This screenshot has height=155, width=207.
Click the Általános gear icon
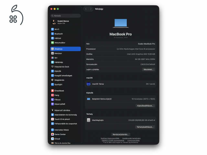pyautogui.click(x=52, y=49)
